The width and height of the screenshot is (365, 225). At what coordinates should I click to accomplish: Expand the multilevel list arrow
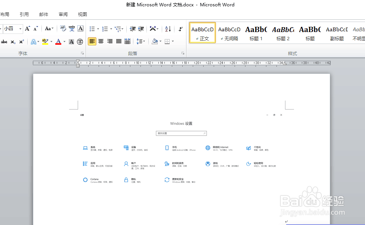tap(123, 29)
